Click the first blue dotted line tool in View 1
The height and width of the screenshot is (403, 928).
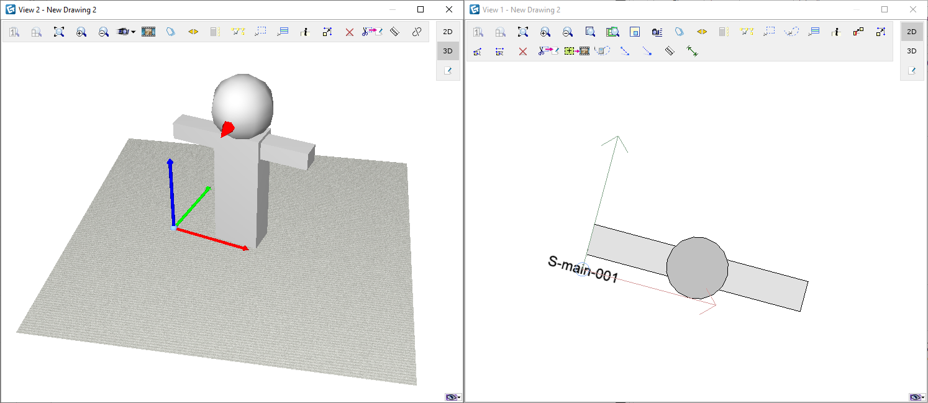pos(625,52)
